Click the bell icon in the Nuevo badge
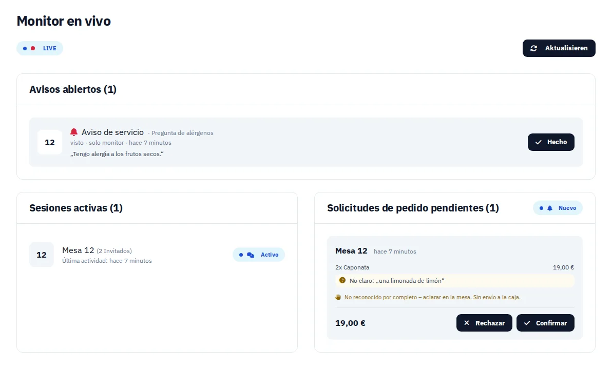The height and width of the screenshot is (368, 612). (549, 208)
